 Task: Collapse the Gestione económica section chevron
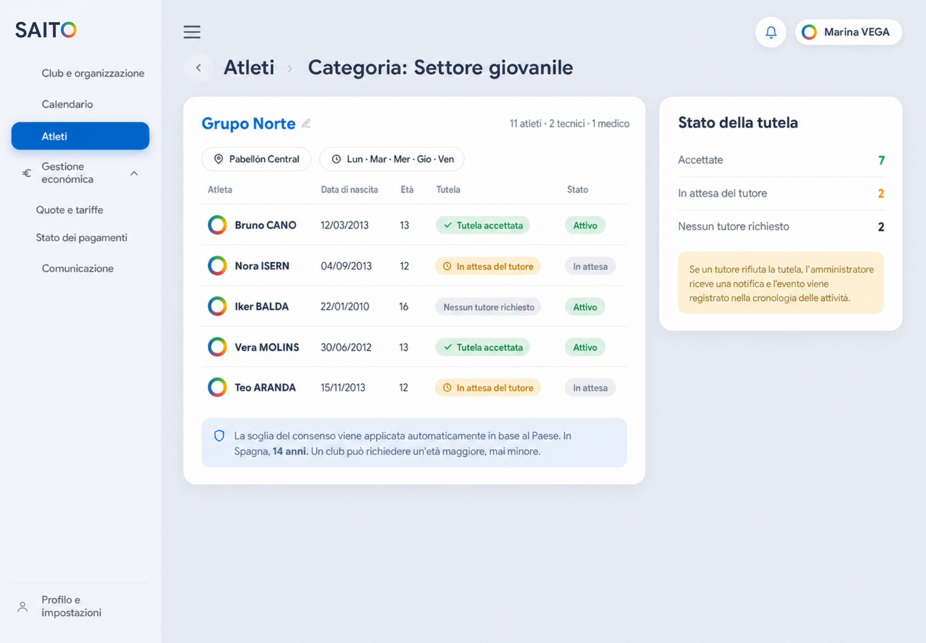134,173
